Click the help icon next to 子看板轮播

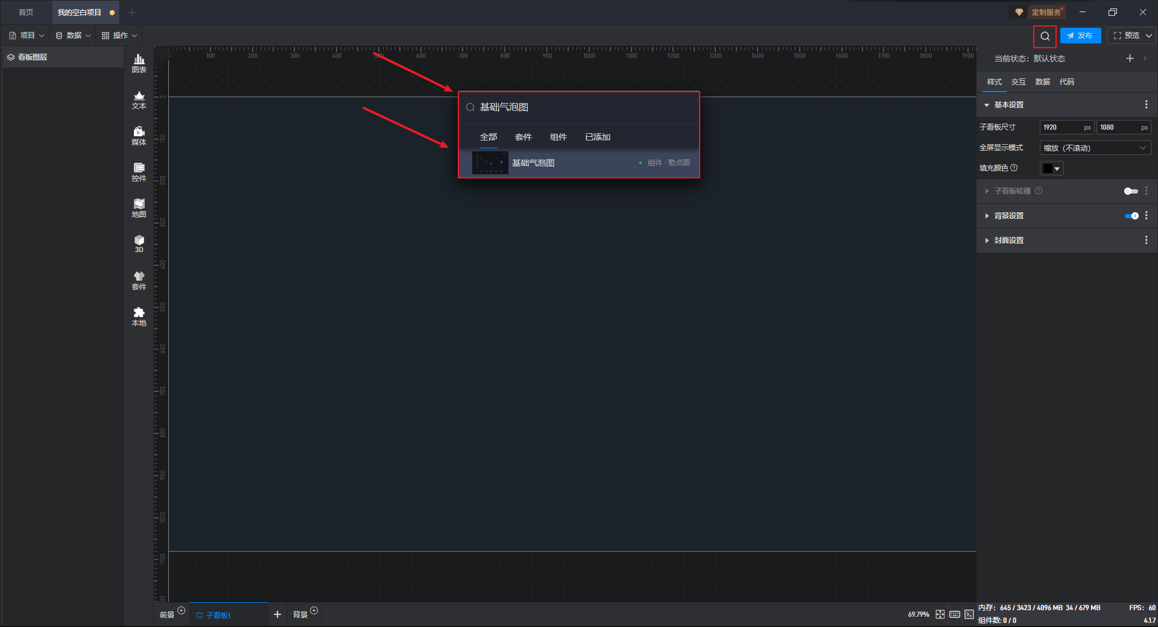point(1039,191)
